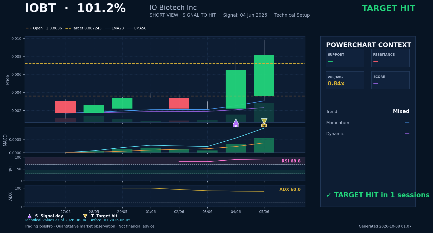The image size is (433, 233).
Task: Click the purple triangle beside the Signal day legend
Action: (x=29, y=216)
